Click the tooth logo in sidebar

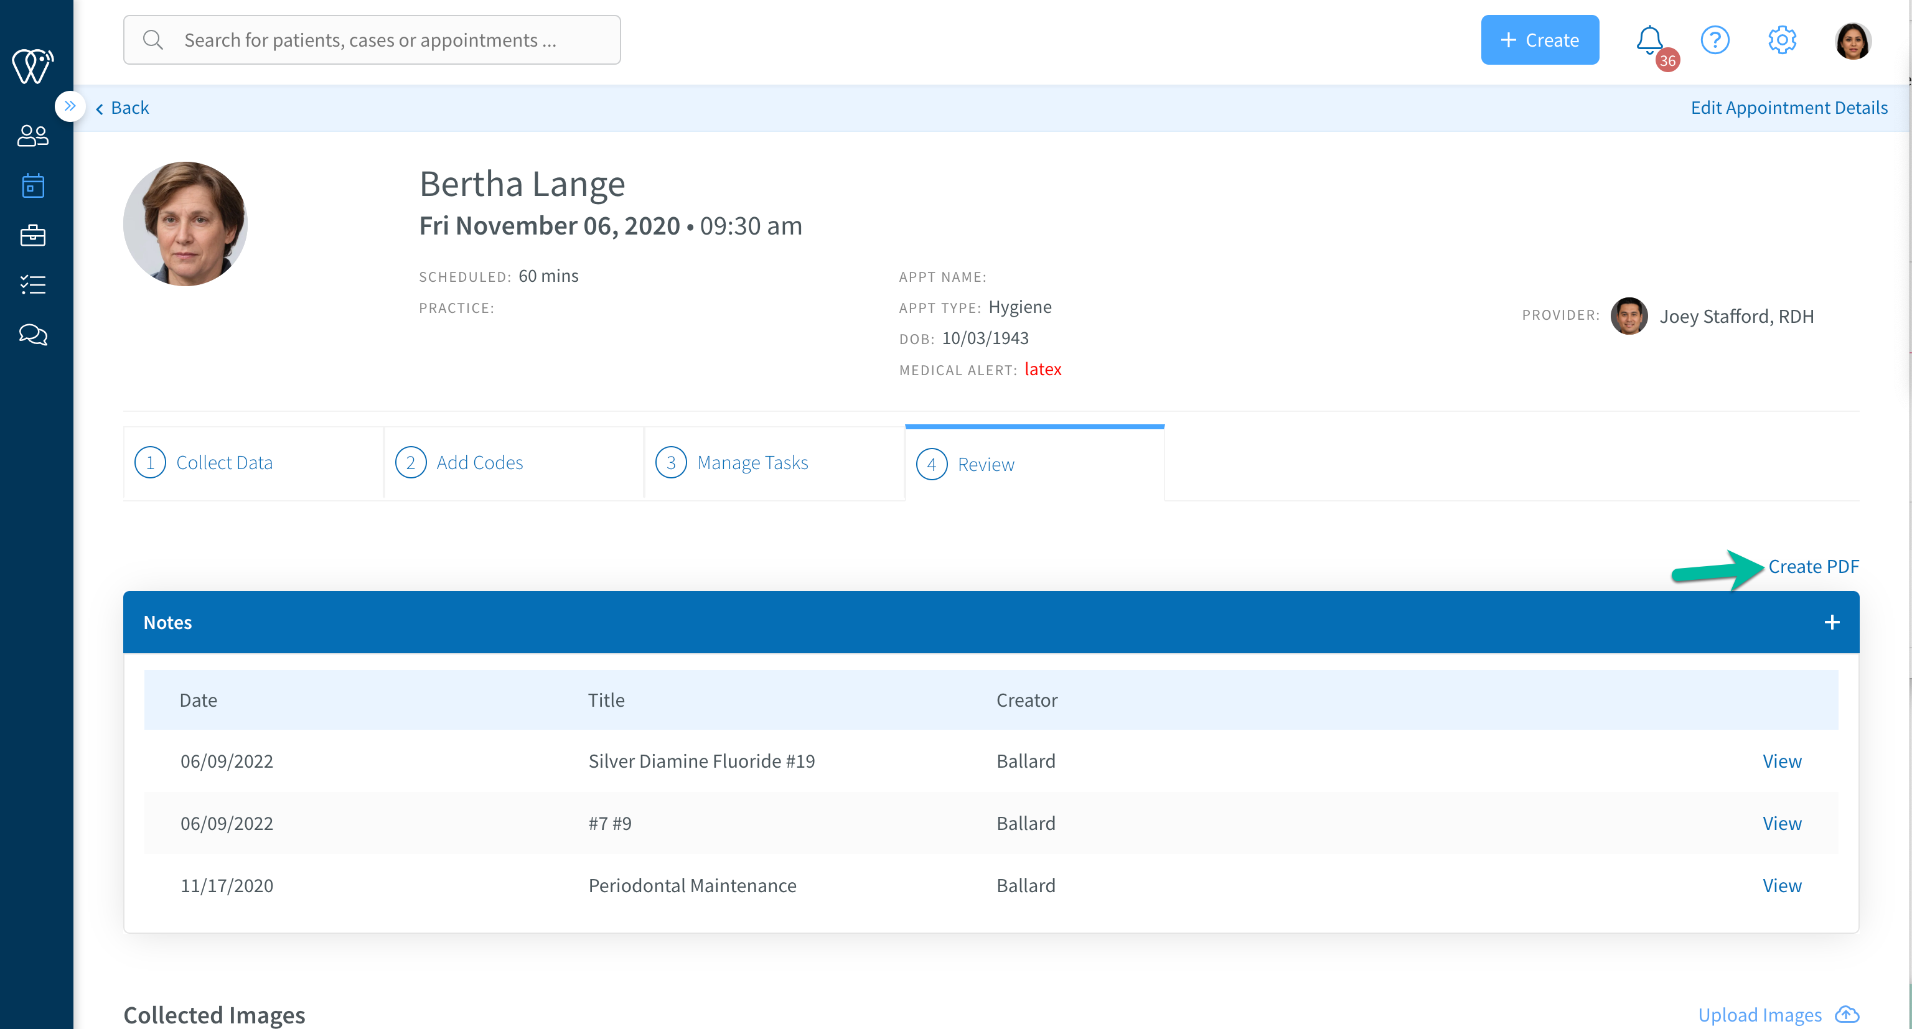32,66
